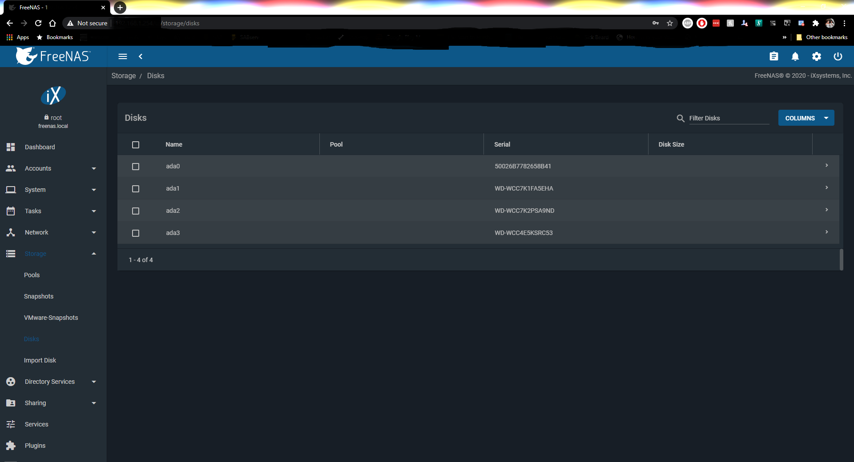Expand the ada2 row details chevron
Viewport: 854px width, 462px height.
click(x=826, y=210)
